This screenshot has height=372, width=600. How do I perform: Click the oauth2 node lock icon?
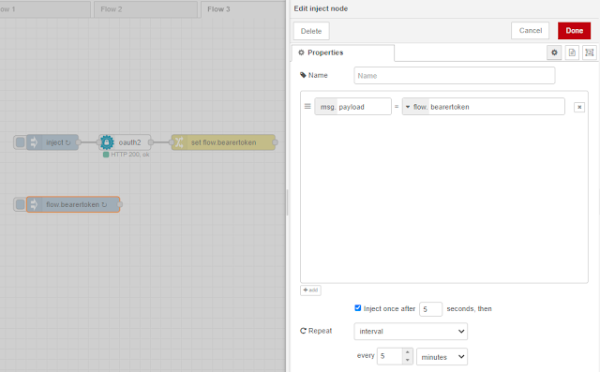[x=107, y=142]
